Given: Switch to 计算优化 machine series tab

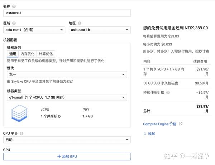Looking at the screenshot, I should [x=46, y=54].
